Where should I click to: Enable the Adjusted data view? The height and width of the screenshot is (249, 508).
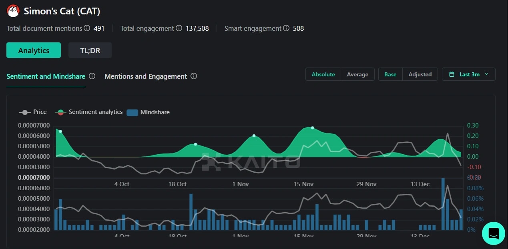click(x=420, y=74)
